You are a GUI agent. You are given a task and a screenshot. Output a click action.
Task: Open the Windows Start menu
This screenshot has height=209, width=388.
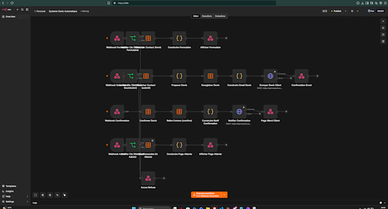pyautogui.click(x=134, y=208)
